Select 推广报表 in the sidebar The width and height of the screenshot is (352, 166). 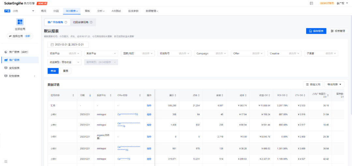tap(20, 60)
